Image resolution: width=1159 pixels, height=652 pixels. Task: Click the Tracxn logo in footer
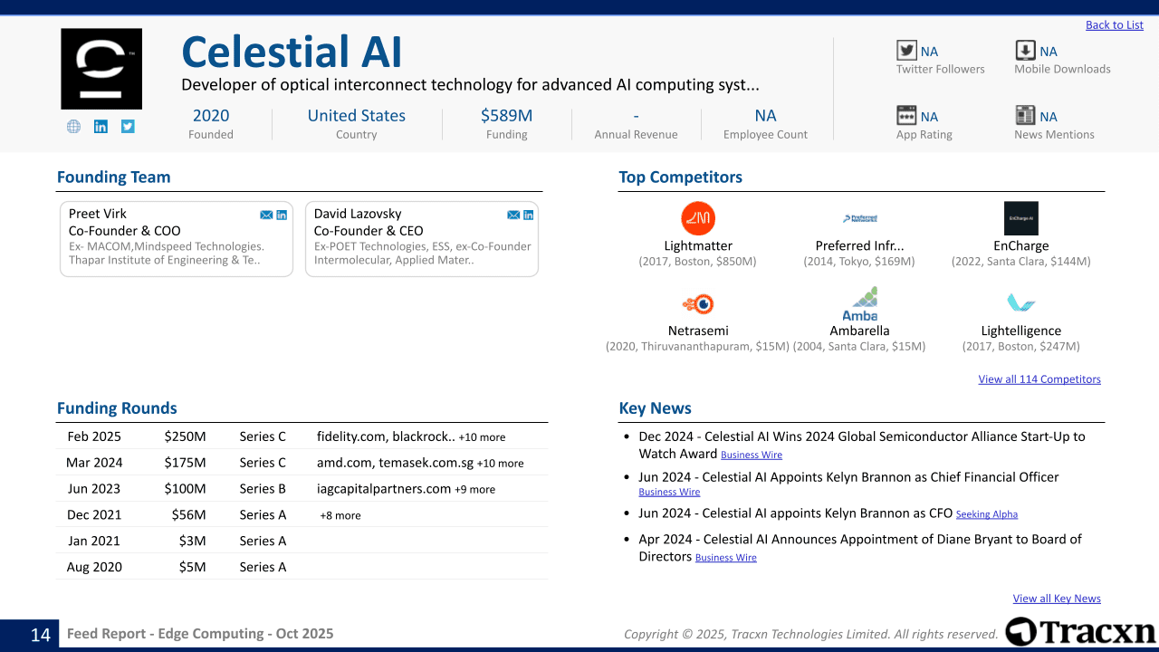pos(1080,632)
